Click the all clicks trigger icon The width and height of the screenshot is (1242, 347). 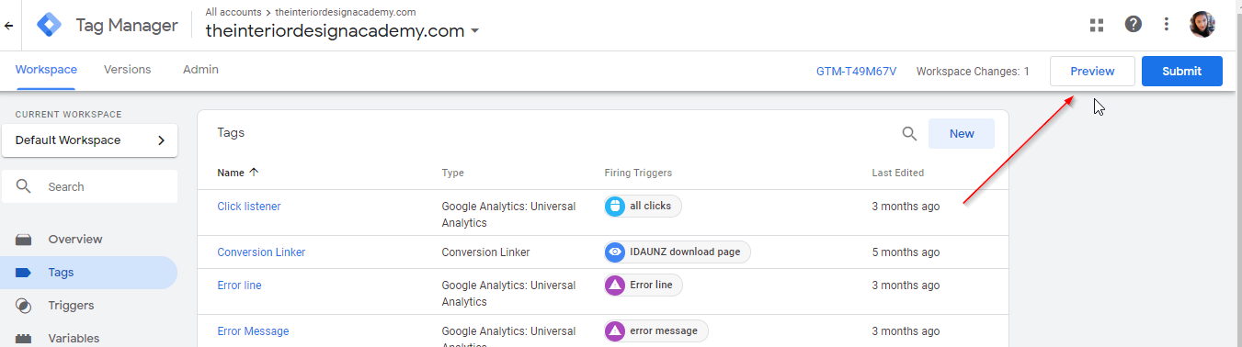tap(615, 207)
